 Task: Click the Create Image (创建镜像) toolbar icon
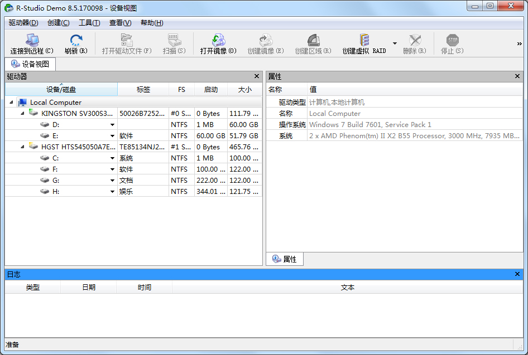click(x=266, y=40)
